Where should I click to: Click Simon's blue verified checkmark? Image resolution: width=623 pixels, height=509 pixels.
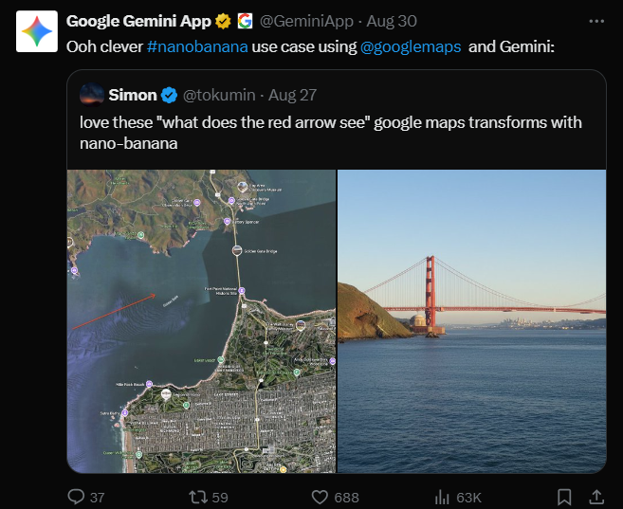170,94
